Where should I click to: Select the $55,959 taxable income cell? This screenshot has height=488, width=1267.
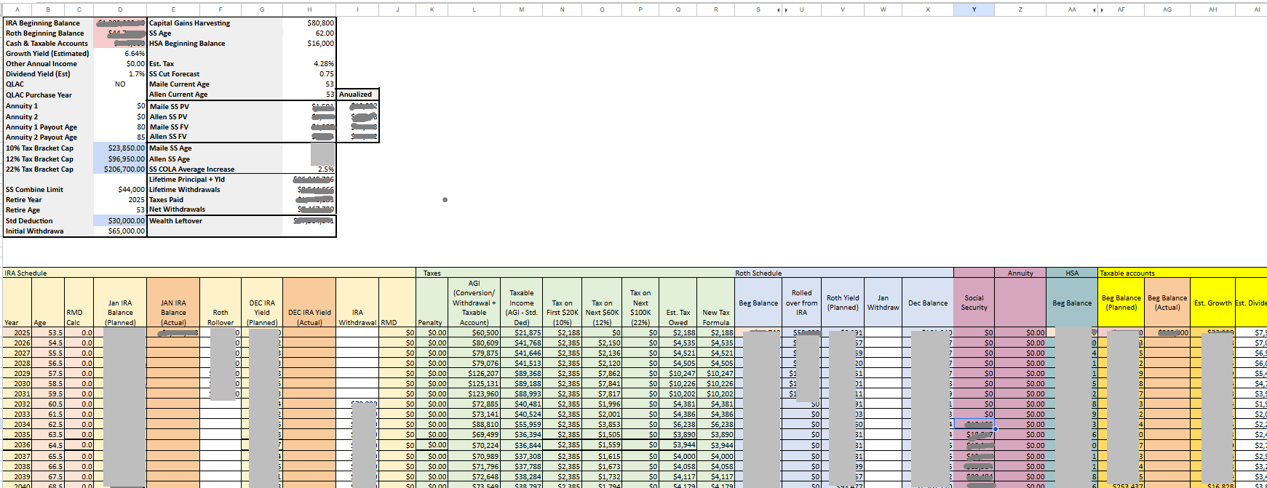click(x=521, y=425)
